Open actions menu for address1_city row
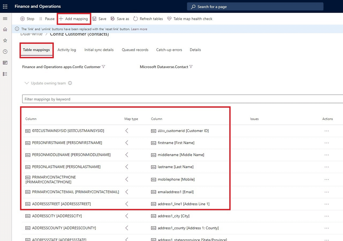The image size is (343, 241). click(x=326, y=216)
